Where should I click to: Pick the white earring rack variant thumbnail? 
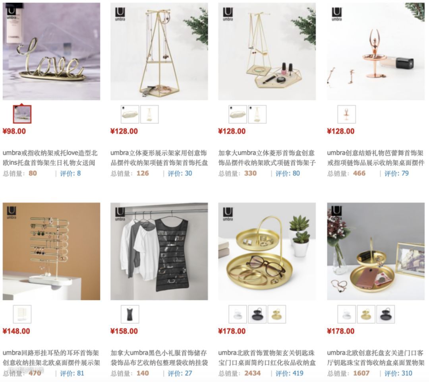point(22,314)
